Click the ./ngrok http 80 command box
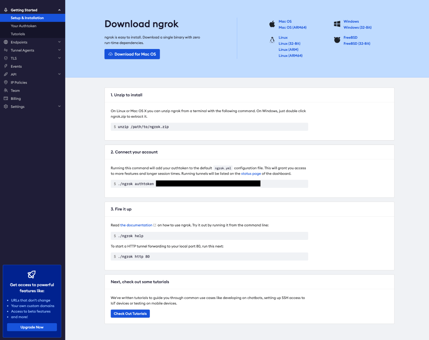The image size is (429, 340). [209, 257]
